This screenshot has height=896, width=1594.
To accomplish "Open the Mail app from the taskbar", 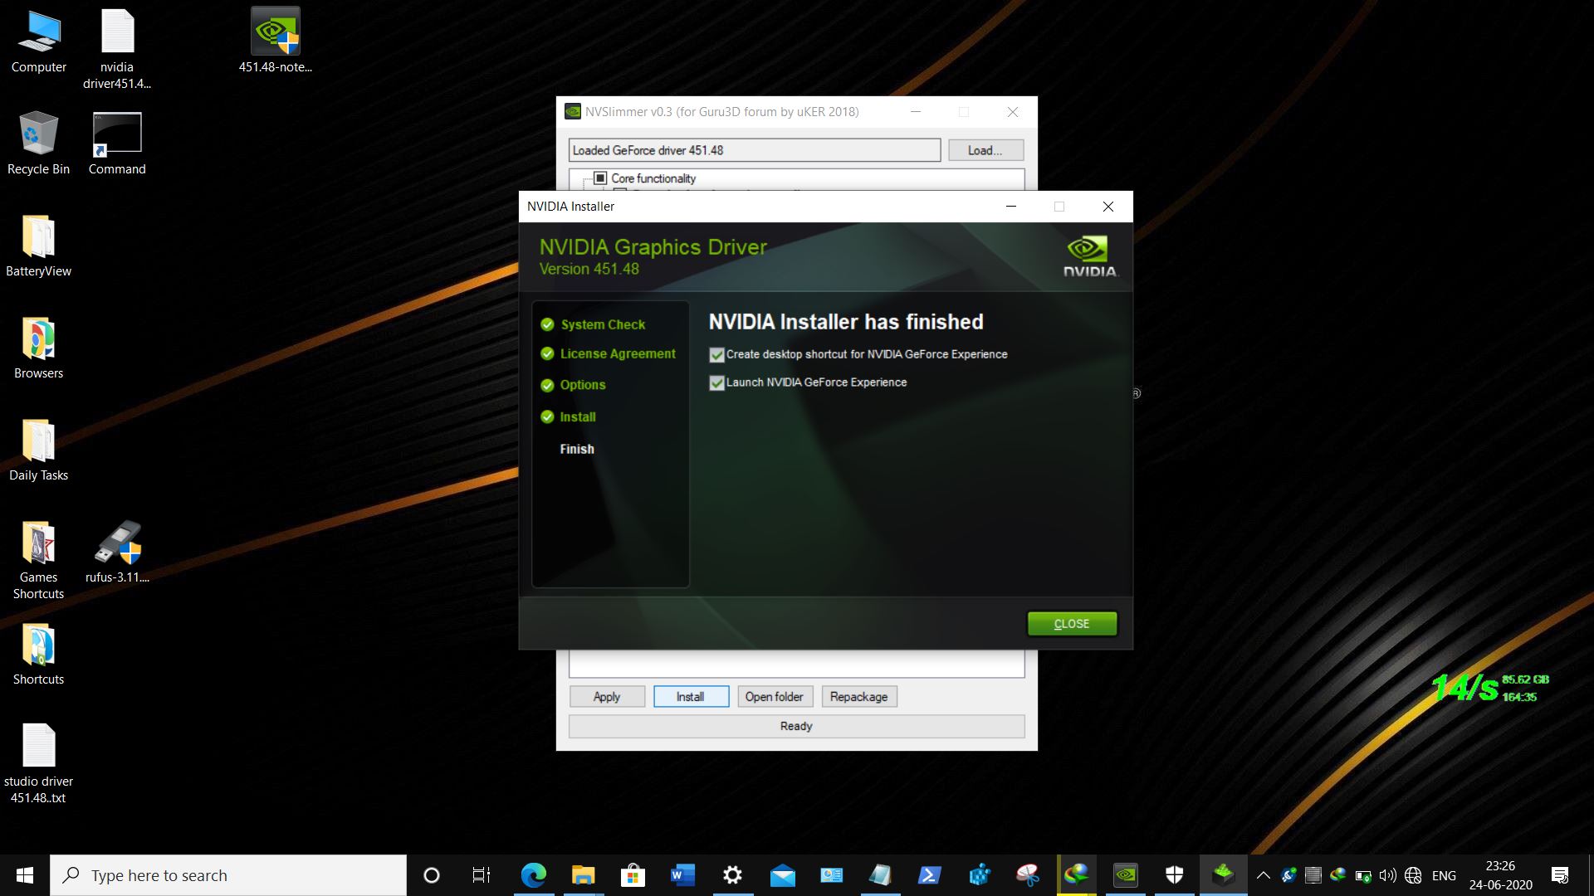I will point(782,875).
